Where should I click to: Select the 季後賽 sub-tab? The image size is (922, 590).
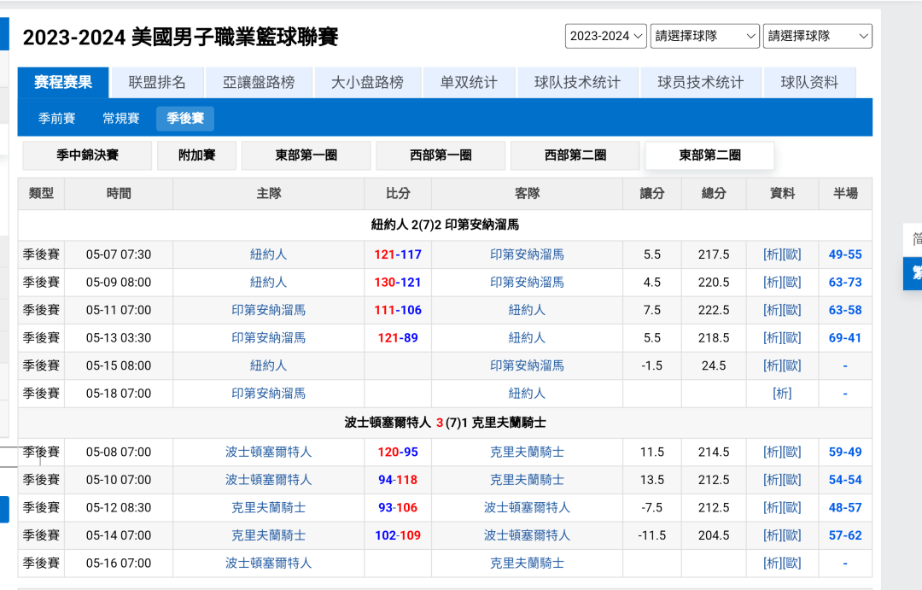tap(185, 118)
